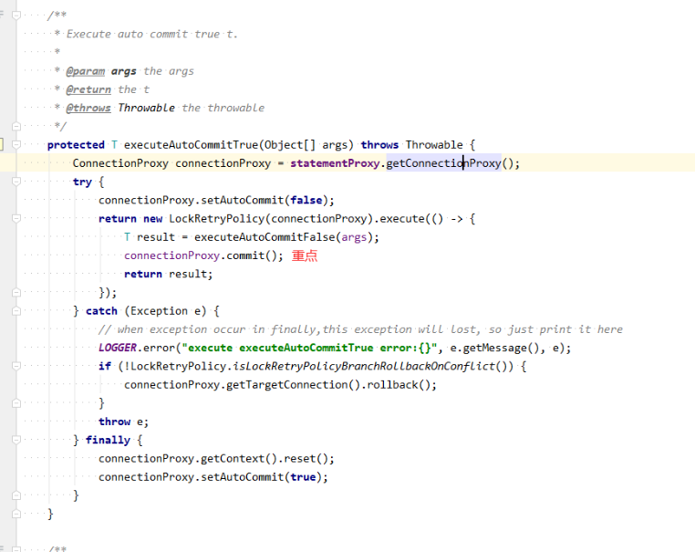
Task: Place the cursor on the @return tag
Action: [88, 89]
